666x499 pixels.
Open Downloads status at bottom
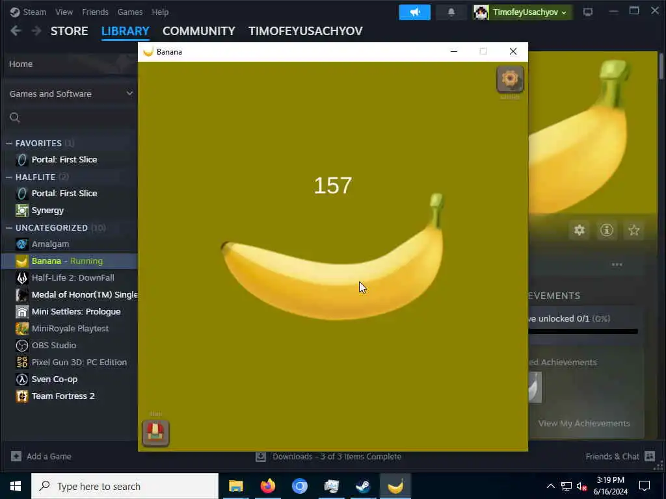[x=328, y=457]
